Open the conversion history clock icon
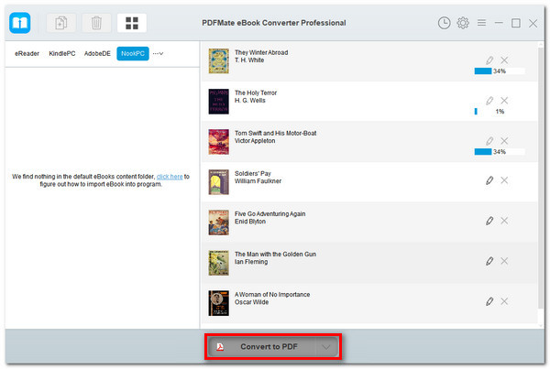The height and width of the screenshot is (369, 550). tap(444, 23)
